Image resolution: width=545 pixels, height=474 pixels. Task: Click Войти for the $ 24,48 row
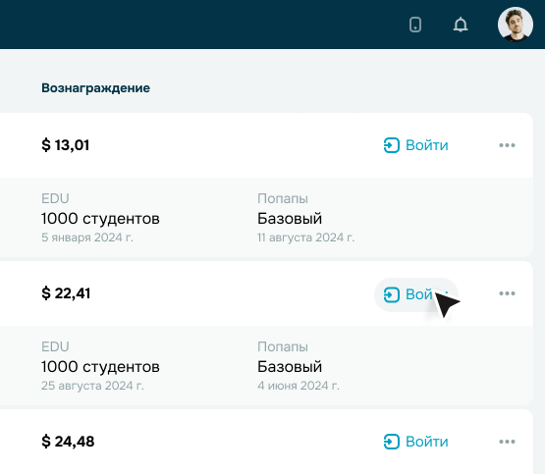pos(416,442)
